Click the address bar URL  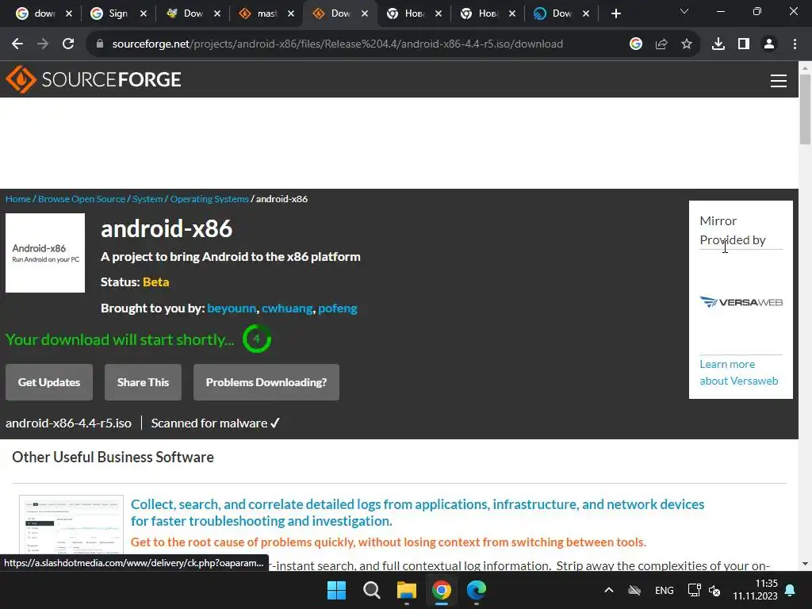tap(337, 44)
